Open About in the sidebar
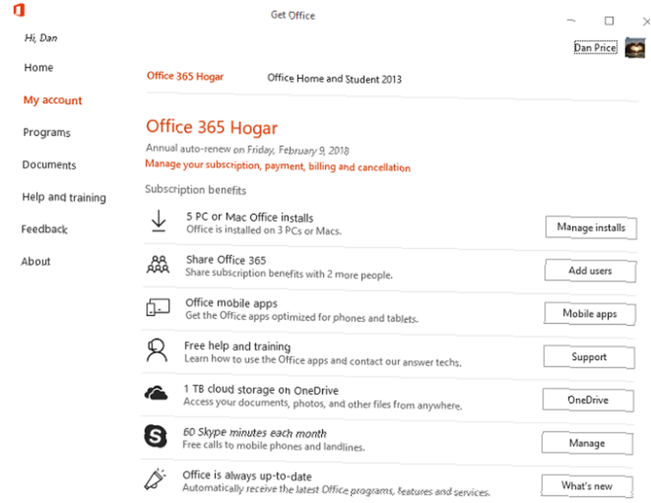This screenshot has height=503, width=651. pos(36,262)
